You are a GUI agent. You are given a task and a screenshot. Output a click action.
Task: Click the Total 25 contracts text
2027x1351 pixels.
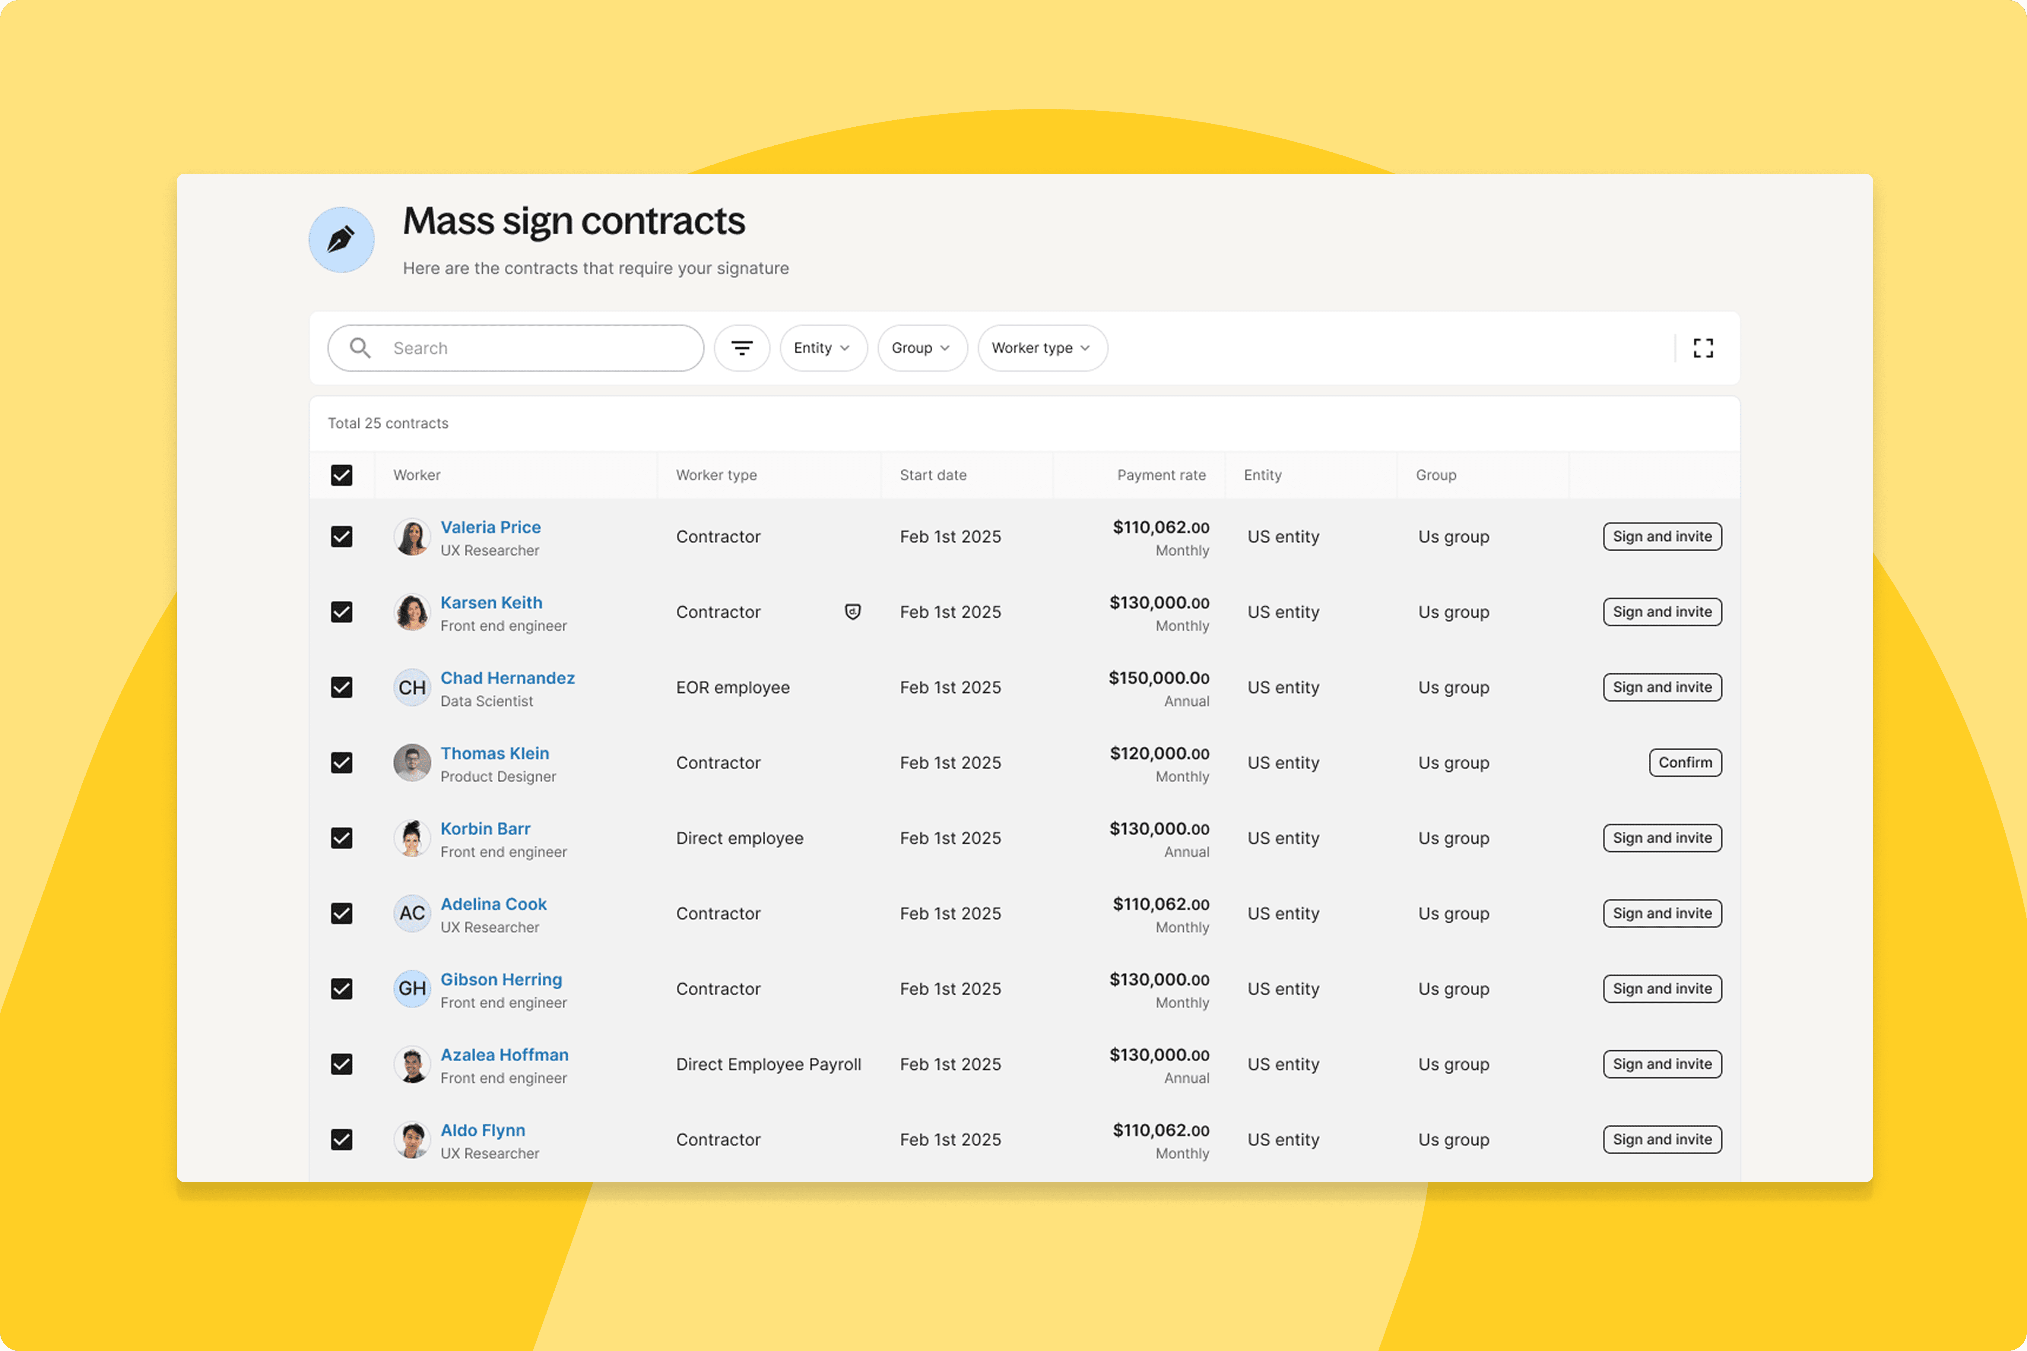point(388,423)
